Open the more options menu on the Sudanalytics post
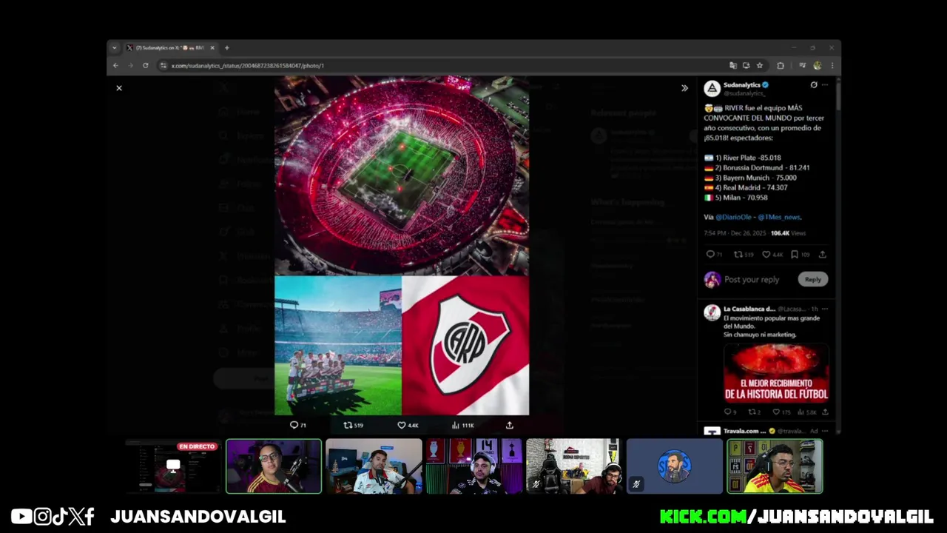This screenshot has width=947, height=533. click(825, 85)
